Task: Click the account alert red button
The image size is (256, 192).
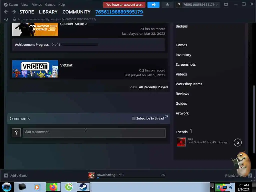Action: [x=124, y=5]
